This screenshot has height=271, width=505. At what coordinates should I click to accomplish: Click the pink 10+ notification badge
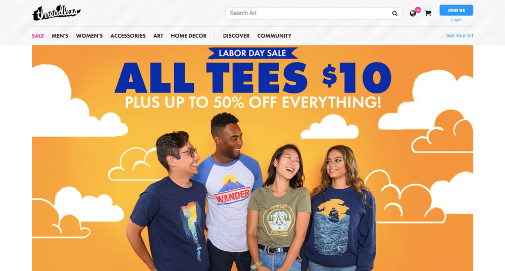click(418, 10)
